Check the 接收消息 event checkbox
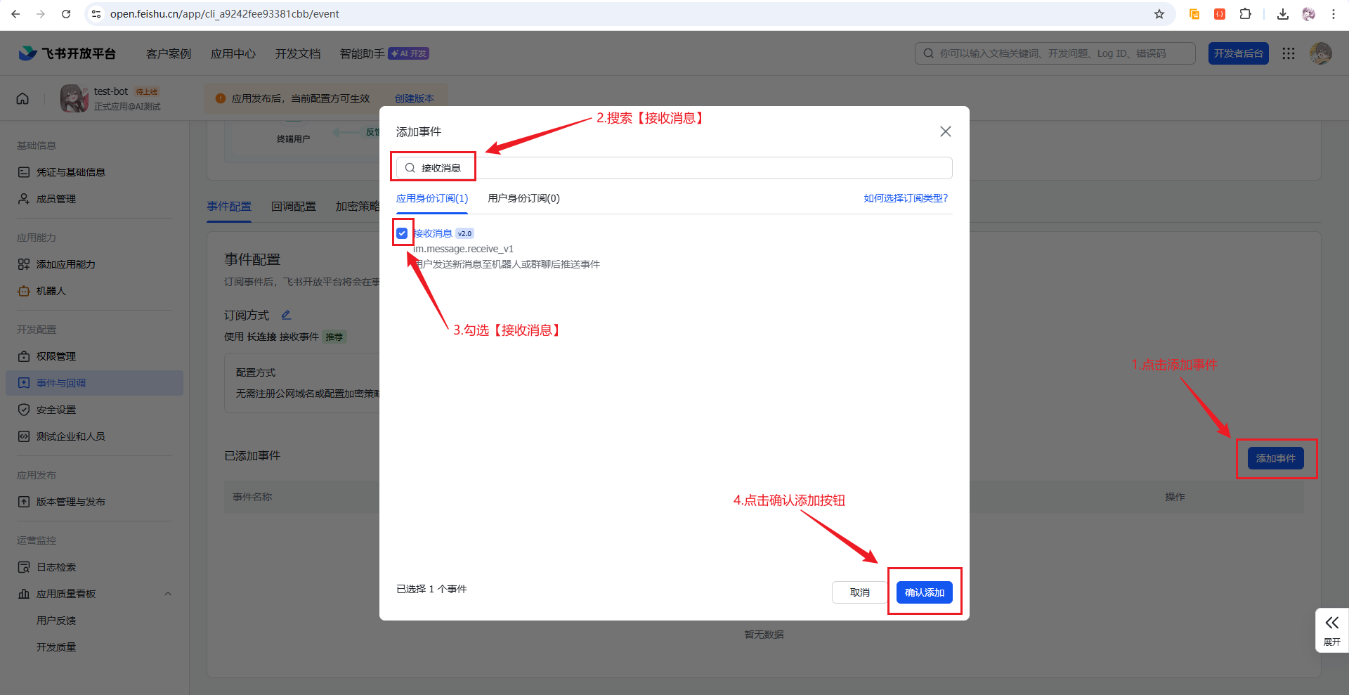 pos(402,233)
